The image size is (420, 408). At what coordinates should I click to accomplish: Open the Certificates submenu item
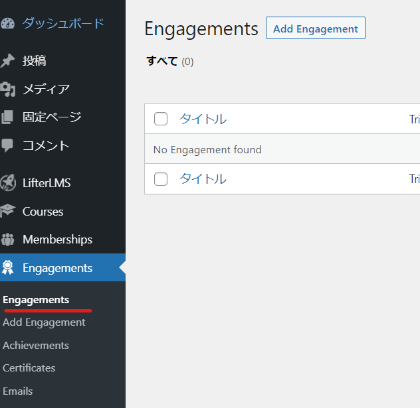pos(29,368)
